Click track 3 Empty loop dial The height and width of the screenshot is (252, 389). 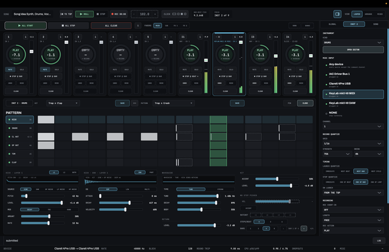(86, 54)
